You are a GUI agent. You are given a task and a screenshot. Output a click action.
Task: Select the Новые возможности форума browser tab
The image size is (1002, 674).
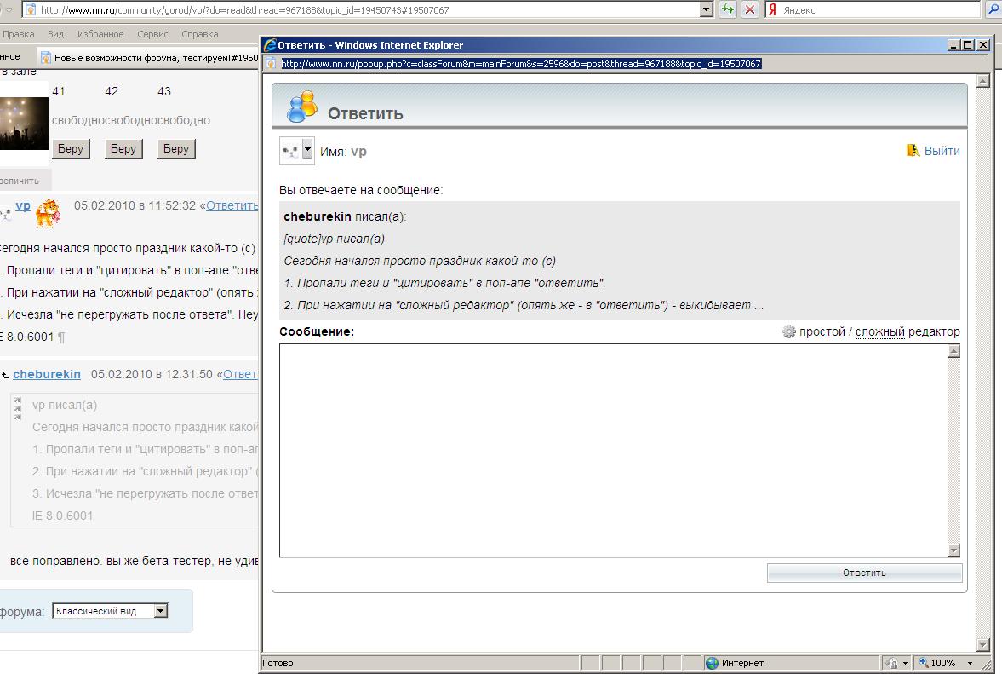tap(148, 58)
